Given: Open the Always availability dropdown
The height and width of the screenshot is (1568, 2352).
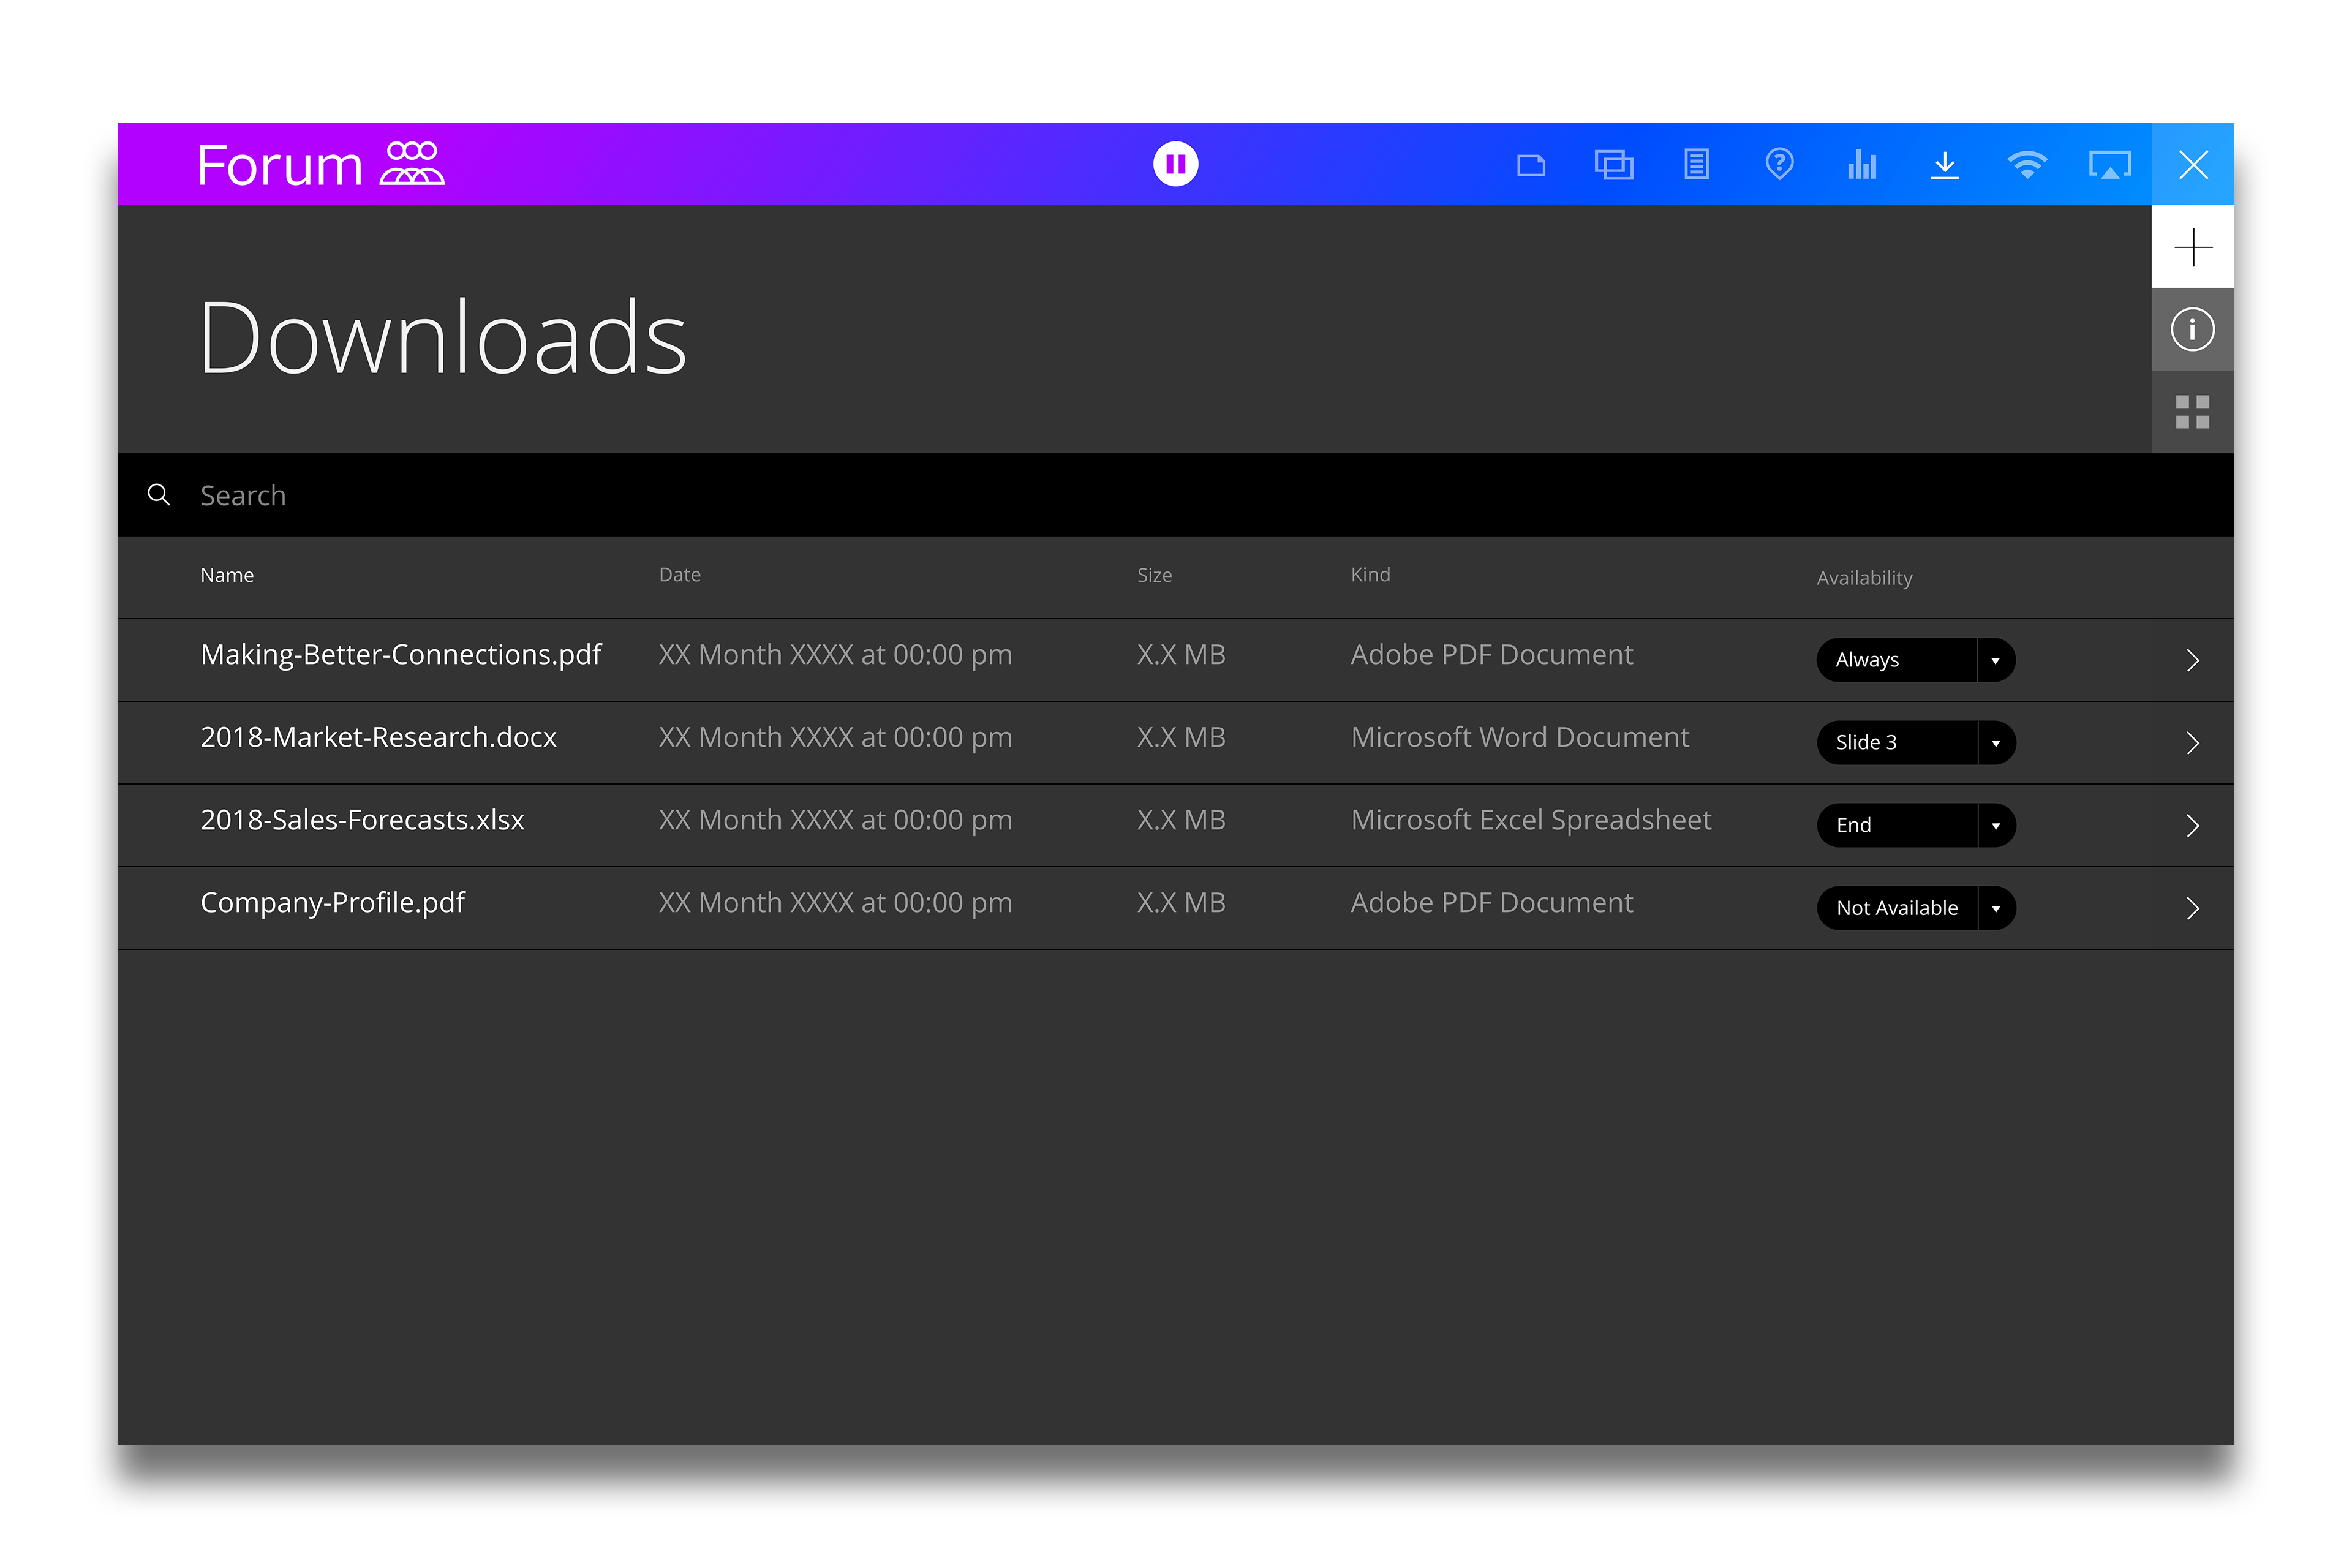Looking at the screenshot, I should pos(1915,660).
